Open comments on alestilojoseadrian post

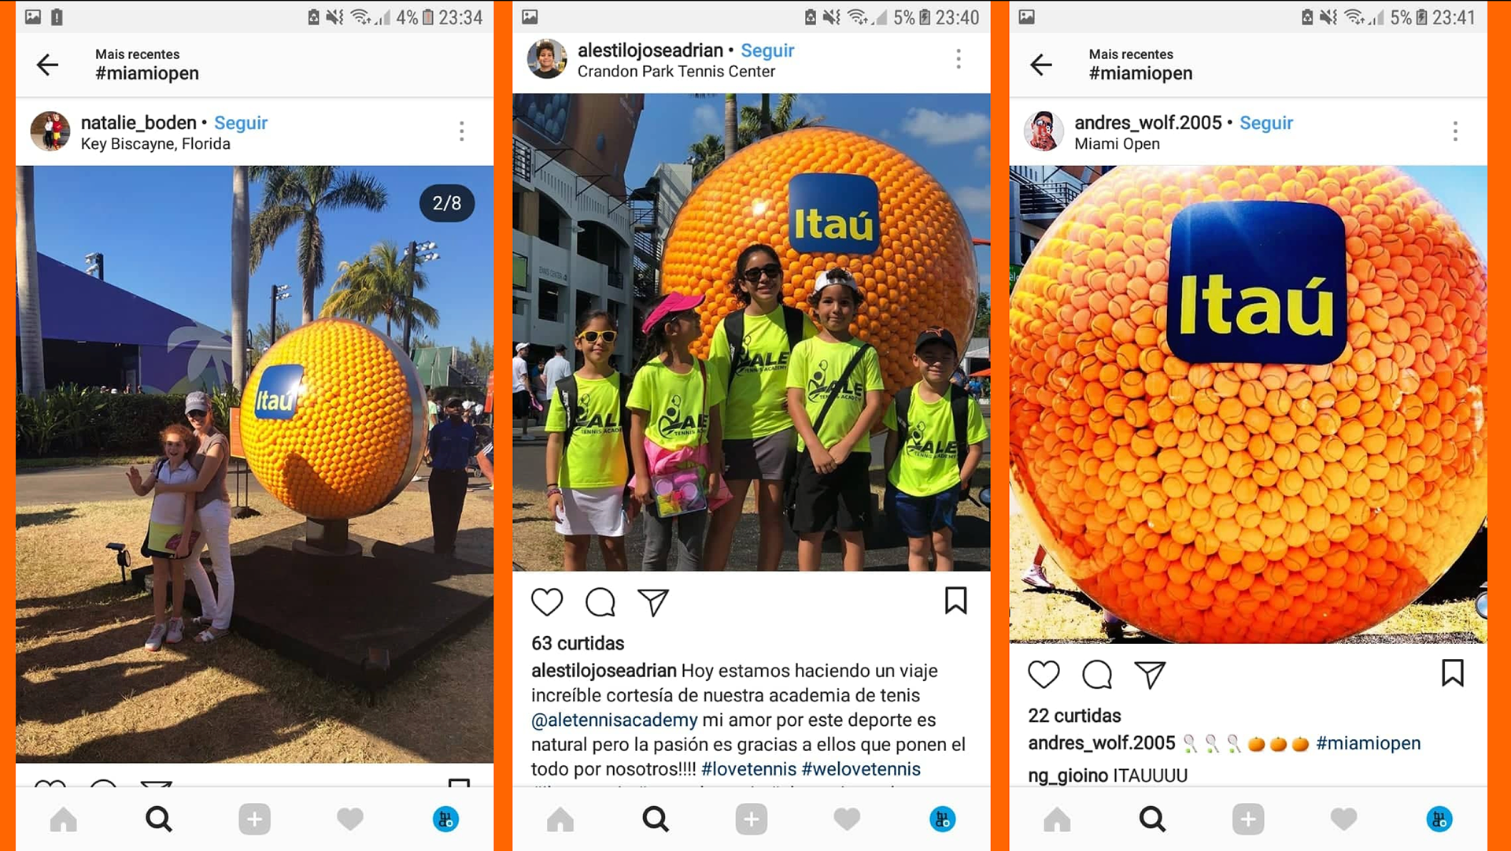[x=600, y=602]
